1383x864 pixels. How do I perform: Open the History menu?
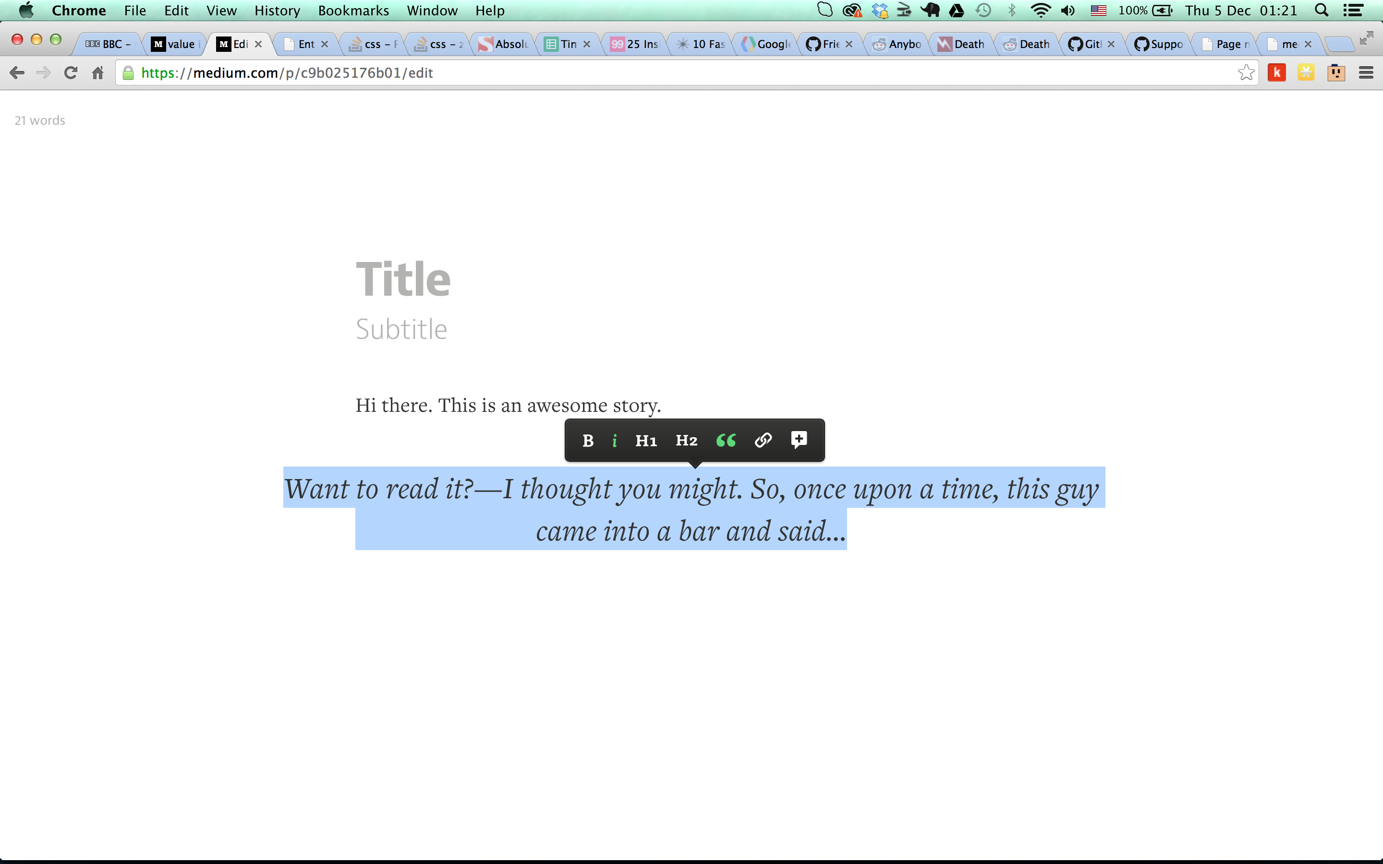click(x=277, y=10)
